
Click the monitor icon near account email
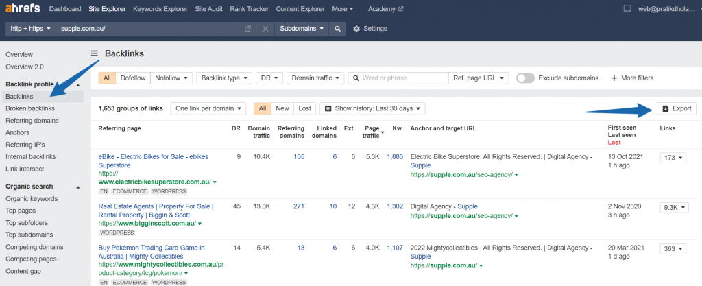627,8
